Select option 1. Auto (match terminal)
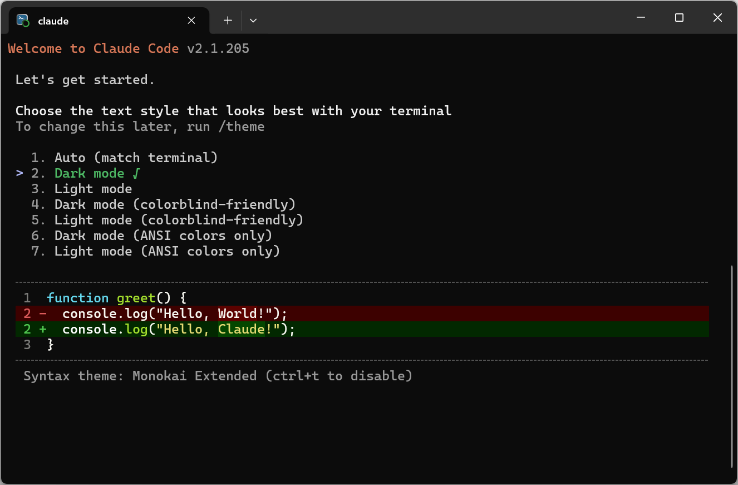 (x=125, y=158)
